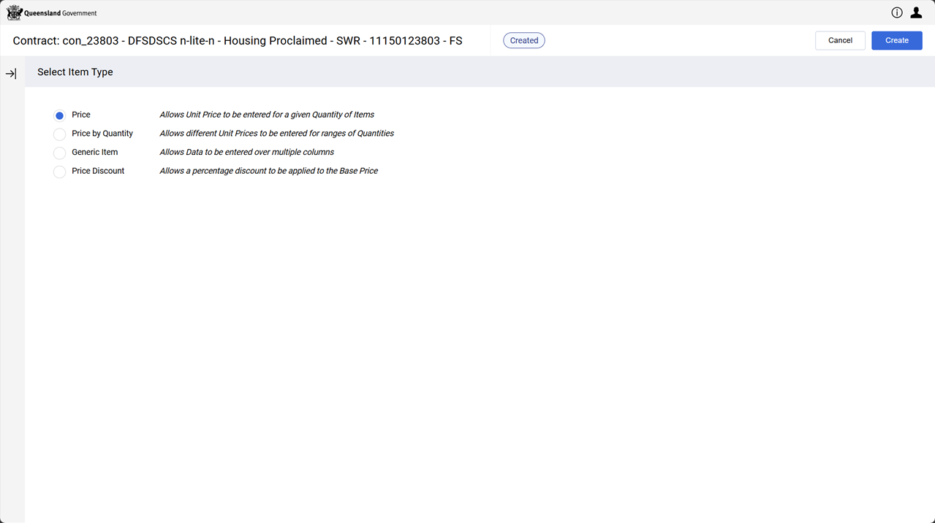Viewport: 935px width, 523px height.
Task: Select the Price radio button
Action: pos(60,115)
